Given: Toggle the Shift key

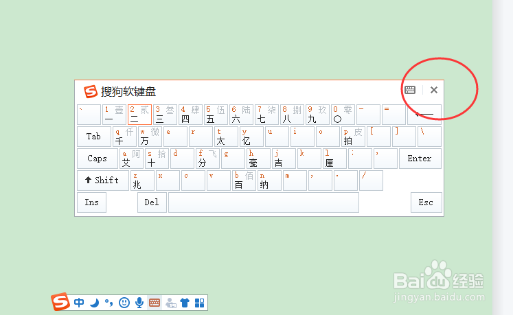Looking at the screenshot, I should coord(103,180).
